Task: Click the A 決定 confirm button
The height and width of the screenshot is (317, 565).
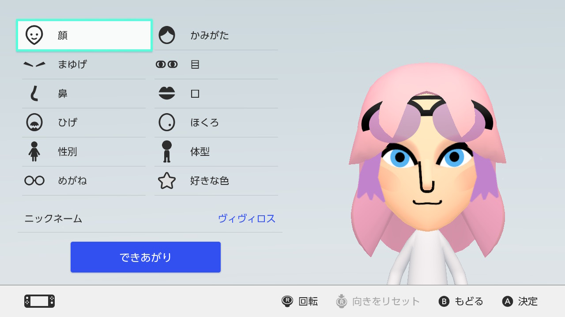Action: tap(520, 301)
